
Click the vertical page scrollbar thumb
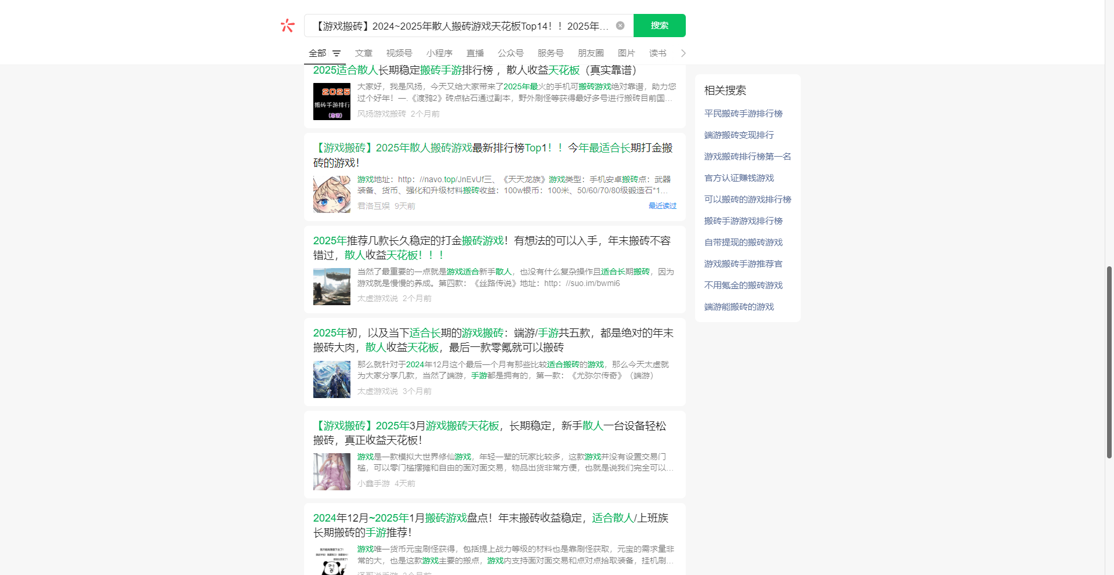coord(1109,362)
